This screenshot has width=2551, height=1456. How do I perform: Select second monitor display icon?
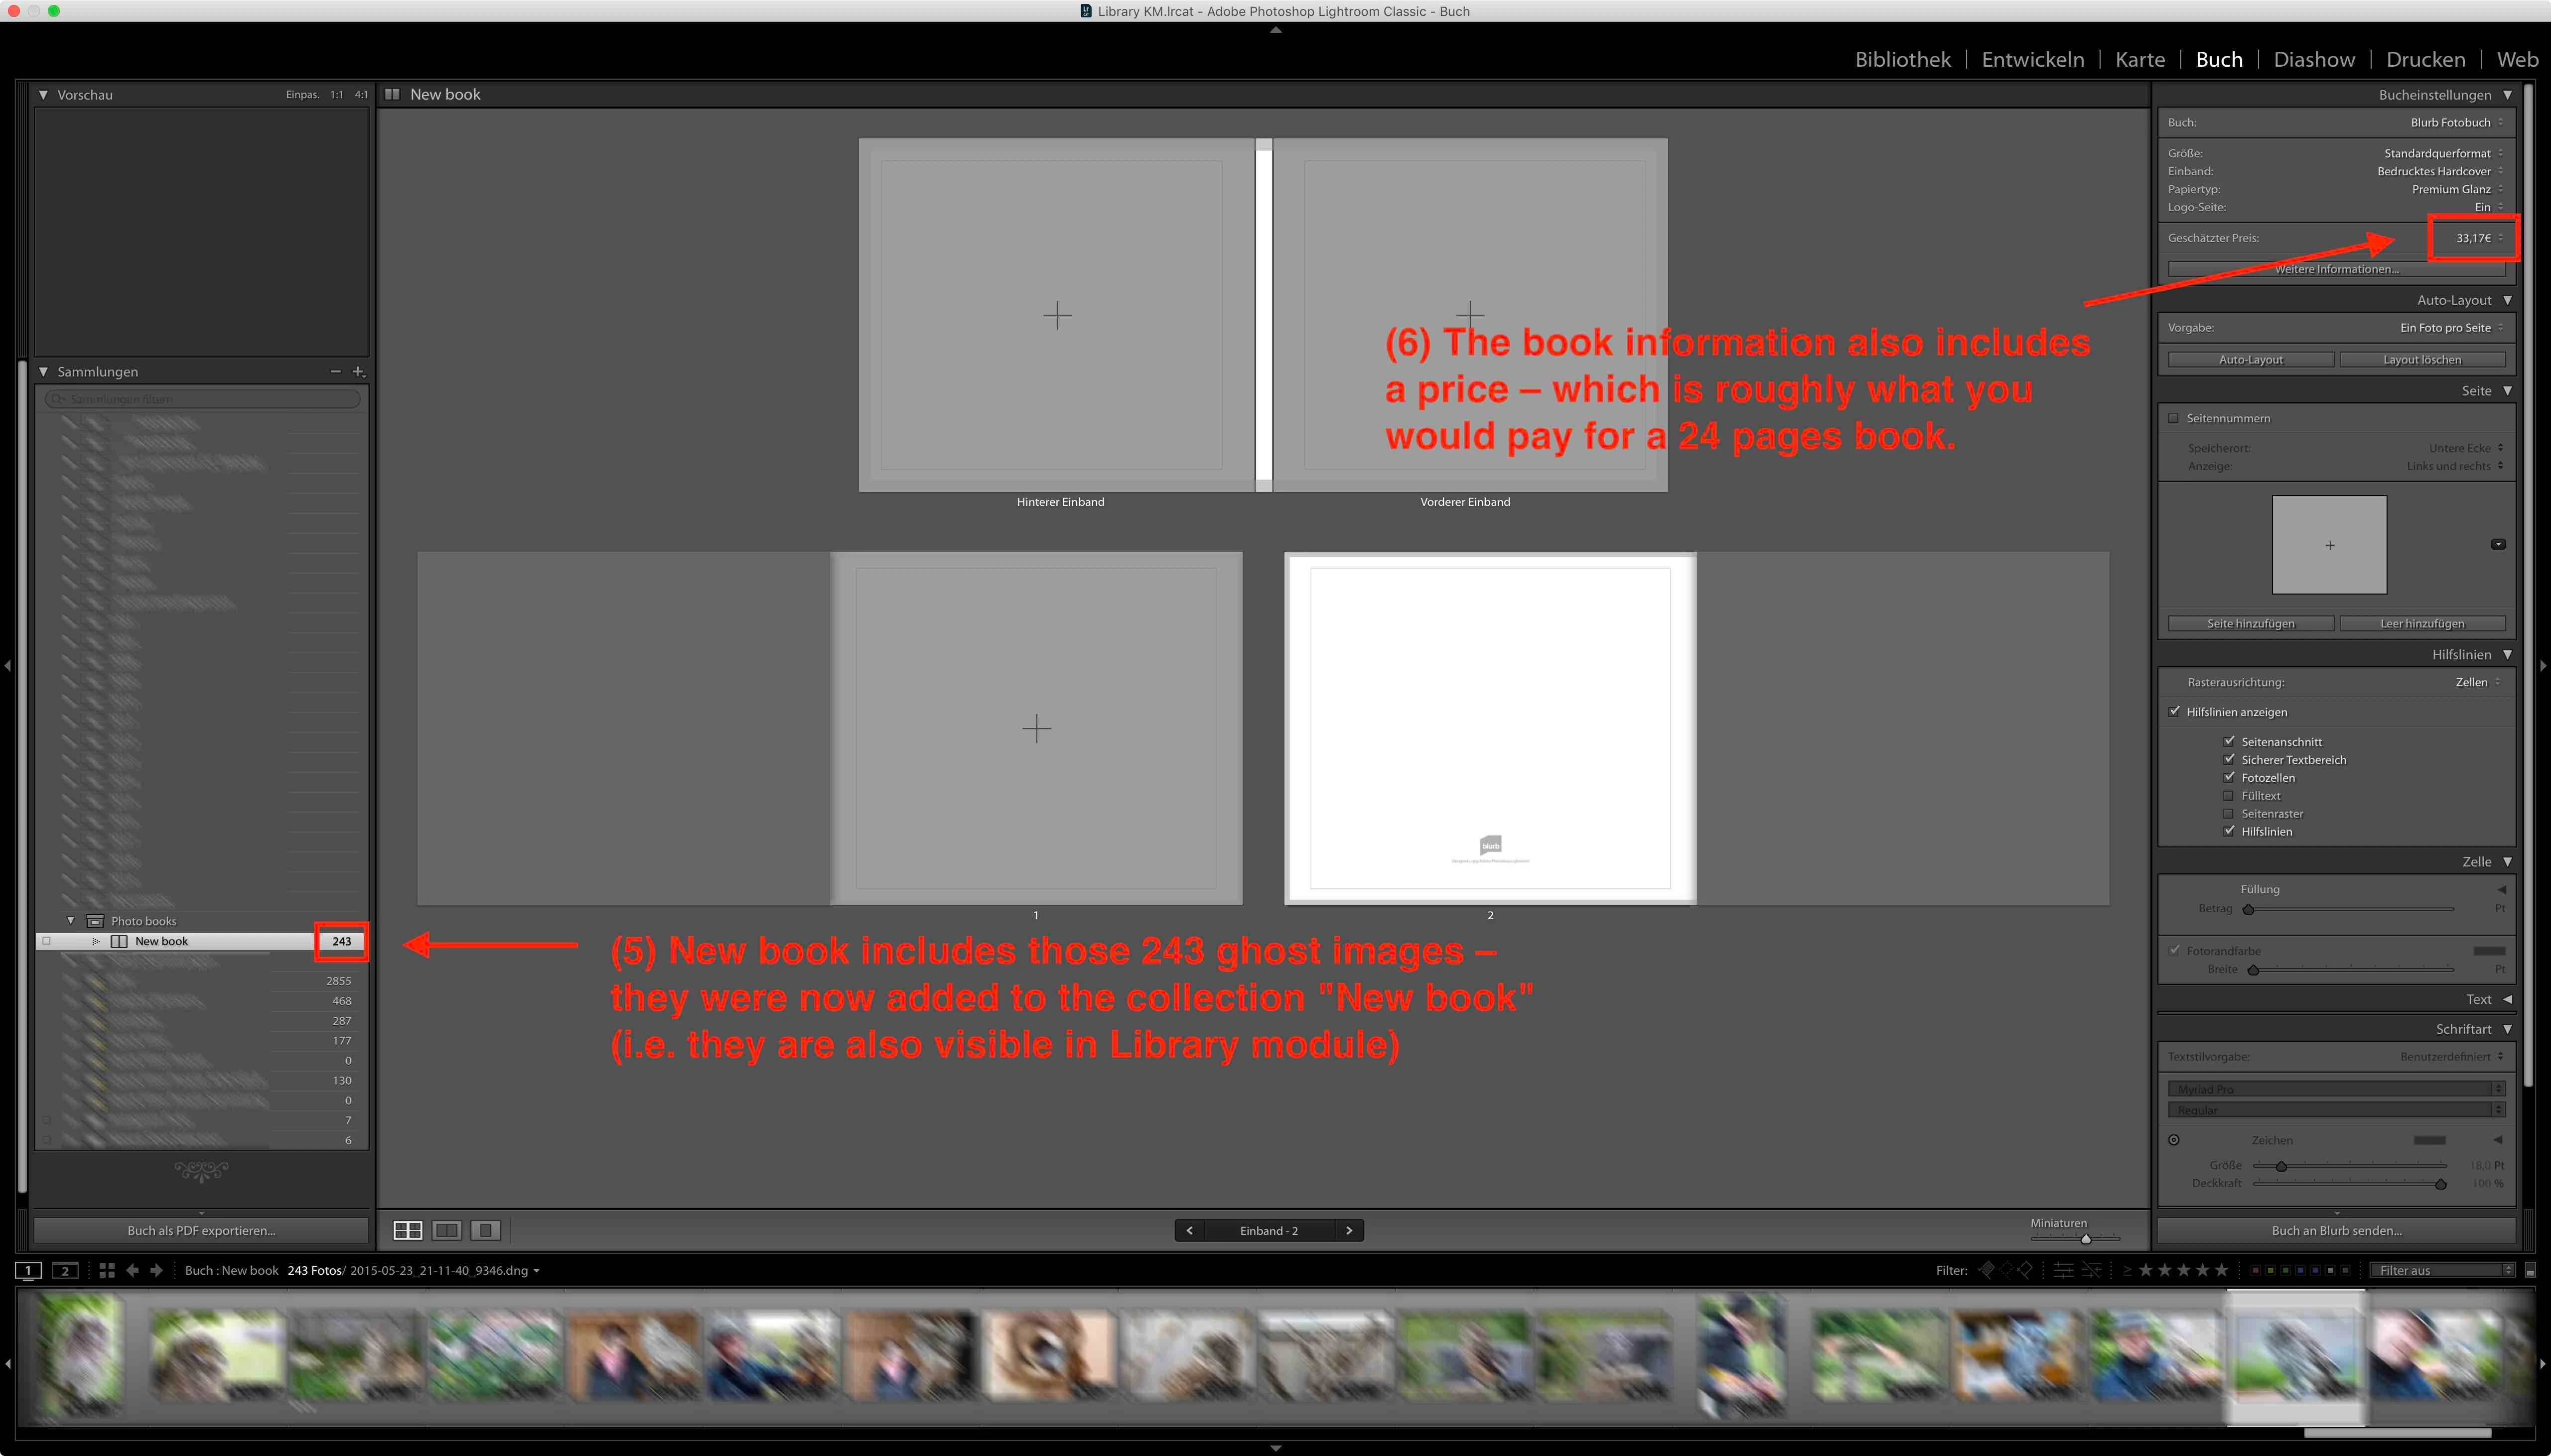[65, 1270]
